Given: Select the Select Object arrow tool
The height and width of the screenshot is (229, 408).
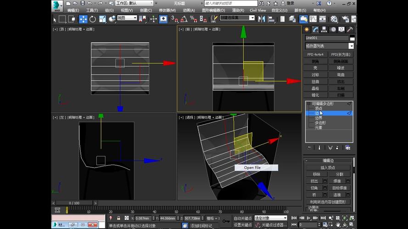Looking at the screenshot, I should click(x=55, y=19).
